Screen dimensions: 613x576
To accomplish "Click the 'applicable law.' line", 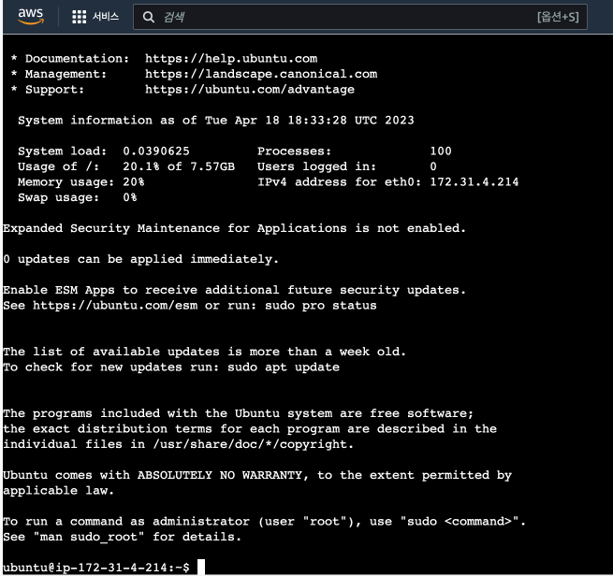I will point(59,491).
